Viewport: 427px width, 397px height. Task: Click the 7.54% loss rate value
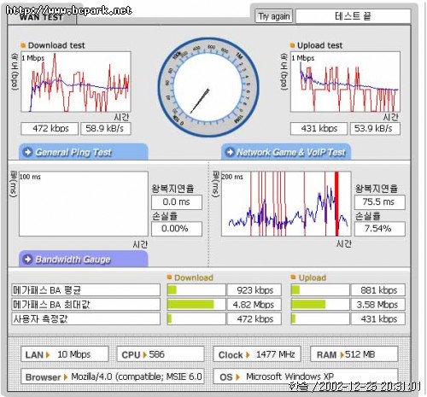tap(380, 229)
